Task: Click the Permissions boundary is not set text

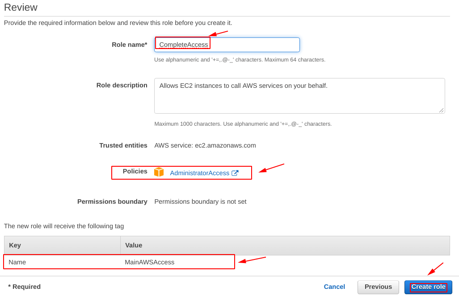Action: (x=200, y=201)
